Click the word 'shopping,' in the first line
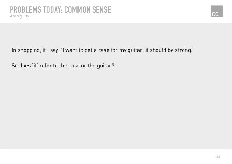This screenshot has height=164, width=232. tap(29, 50)
